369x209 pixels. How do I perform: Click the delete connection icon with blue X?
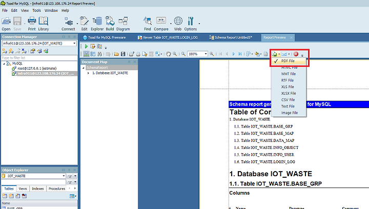(x=24, y=51)
